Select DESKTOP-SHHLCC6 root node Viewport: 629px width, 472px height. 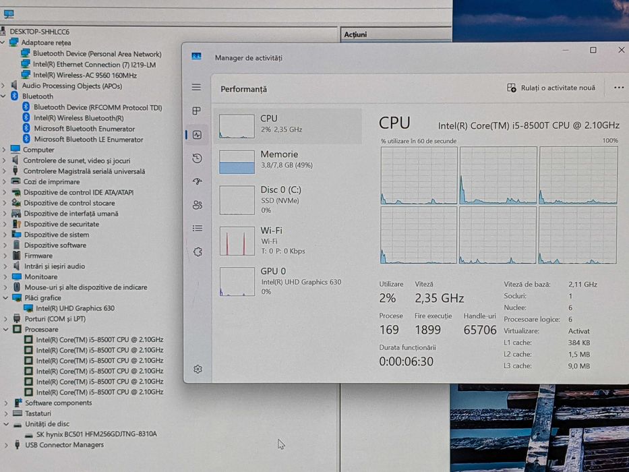tap(39, 31)
